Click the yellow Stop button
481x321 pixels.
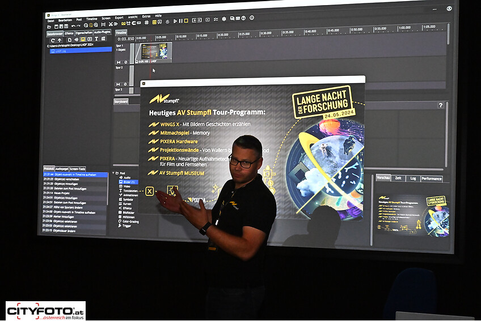coord(186,21)
